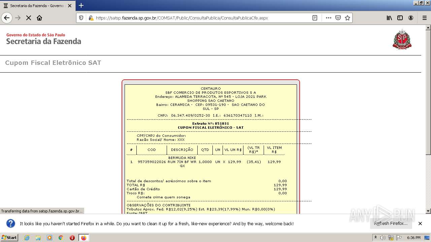431x242 pixels.
Task: Open tracking protection shield icon
Action: click(81, 18)
